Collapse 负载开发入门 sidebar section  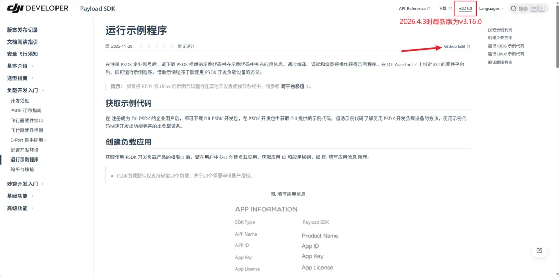(x=43, y=90)
